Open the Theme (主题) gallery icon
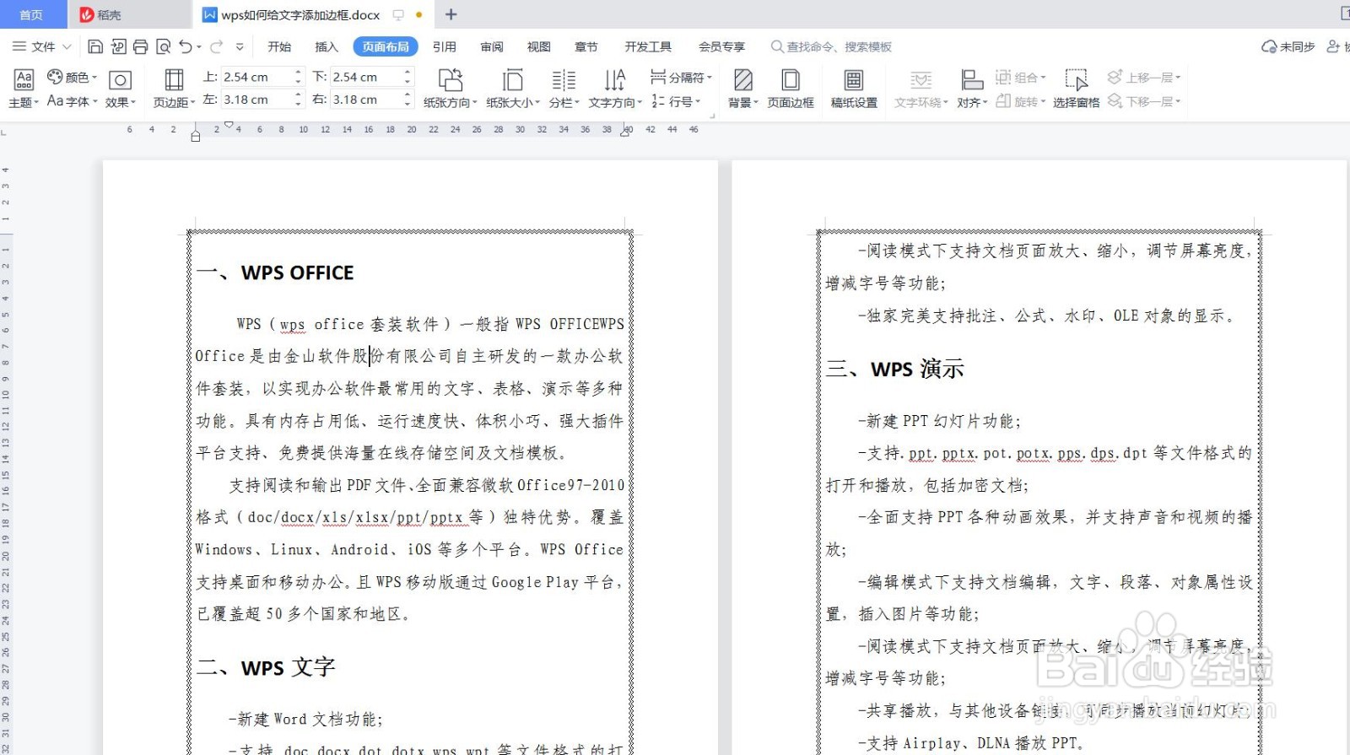Screen dimensions: 1350x755 (x=24, y=88)
